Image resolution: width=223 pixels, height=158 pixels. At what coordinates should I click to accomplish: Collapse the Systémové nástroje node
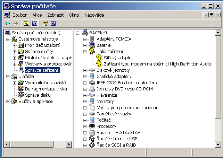[x=8, y=39]
